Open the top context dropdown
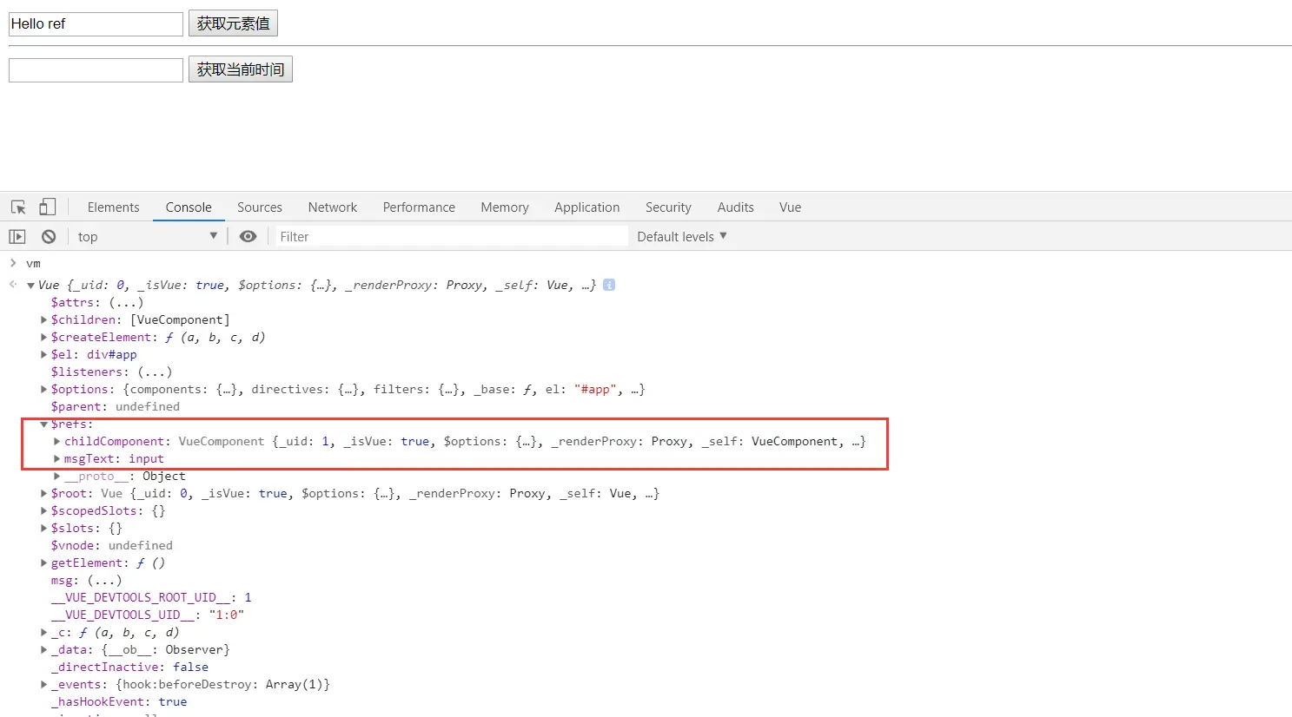The image size is (1292, 717). pyautogui.click(x=147, y=236)
